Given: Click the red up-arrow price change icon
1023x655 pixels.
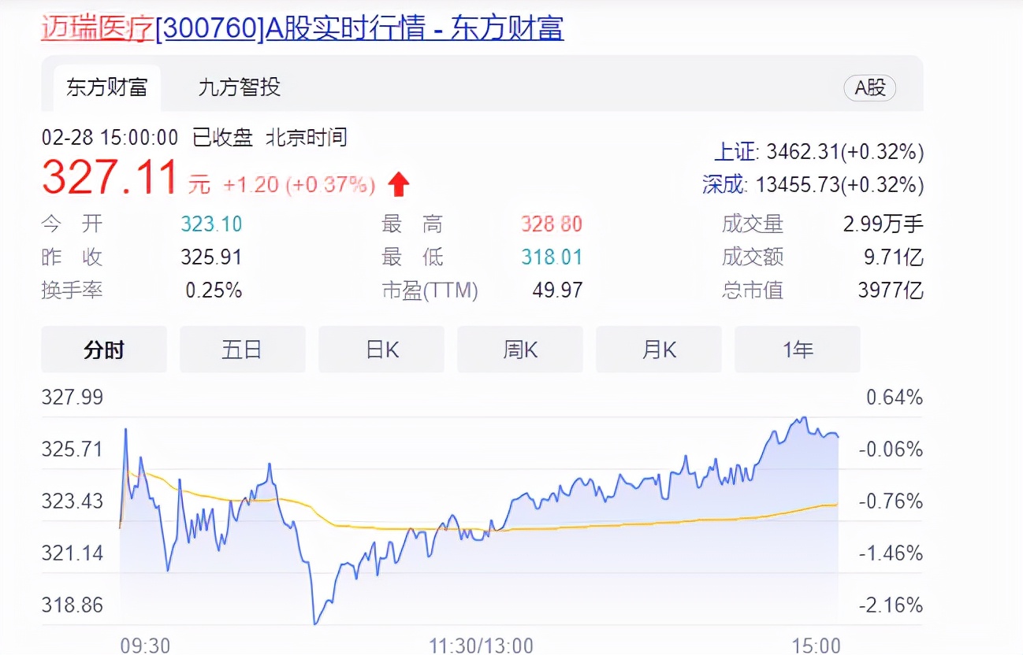Looking at the screenshot, I should pyautogui.click(x=399, y=185).
